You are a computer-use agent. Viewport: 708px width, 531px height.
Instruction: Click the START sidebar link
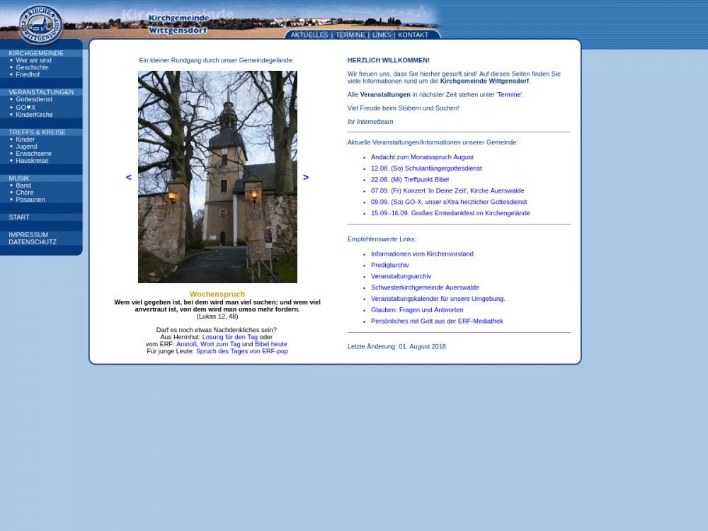19,217
